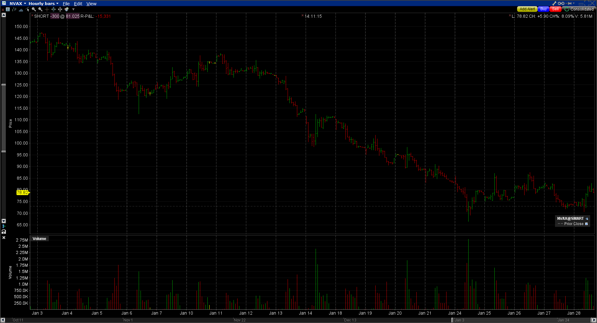Viewport: 597px width, 323px height.
Task: Click the NVAX@SMART legend arrow icon
Action: (x=587, y=219)
